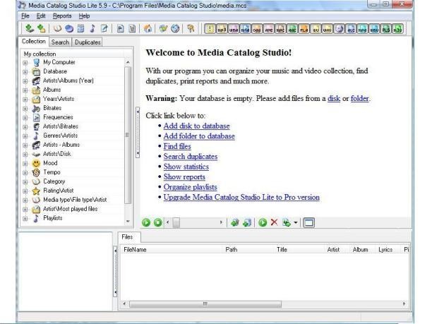432x324 pixels.
Task: Click the green Stop button in the player bar
Action: [158, 222]
